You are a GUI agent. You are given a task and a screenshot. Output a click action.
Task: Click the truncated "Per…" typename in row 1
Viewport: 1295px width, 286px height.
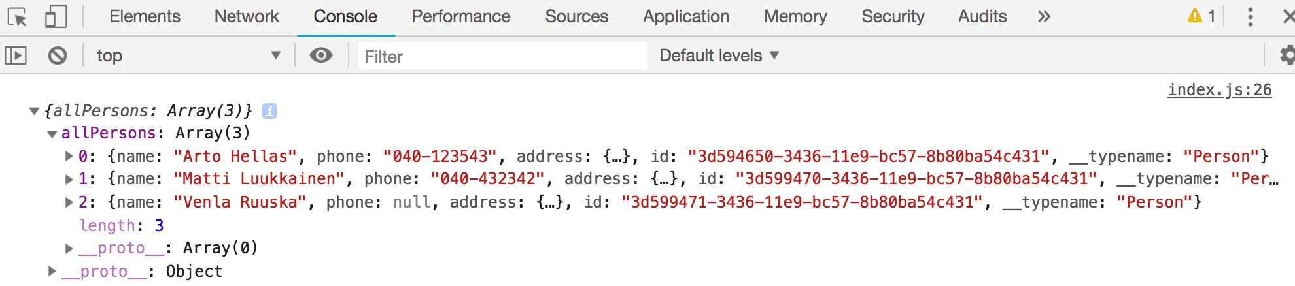1254,179
